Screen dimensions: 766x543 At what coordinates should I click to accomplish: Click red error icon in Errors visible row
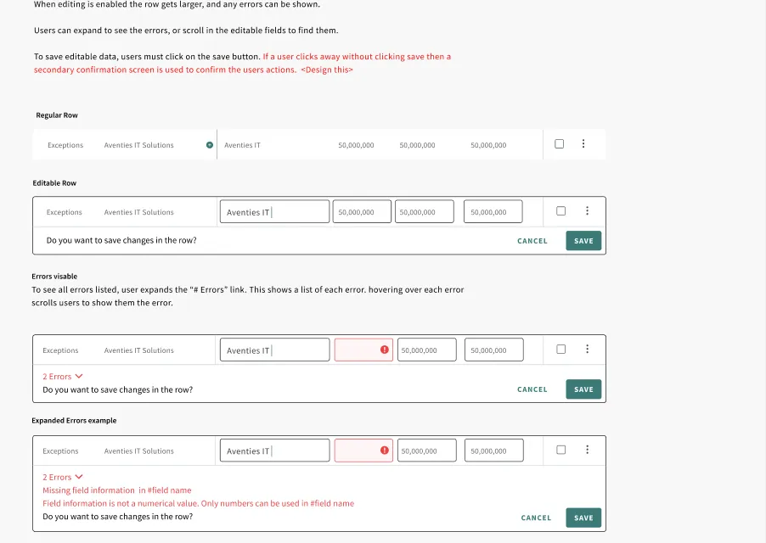point(385,350)
